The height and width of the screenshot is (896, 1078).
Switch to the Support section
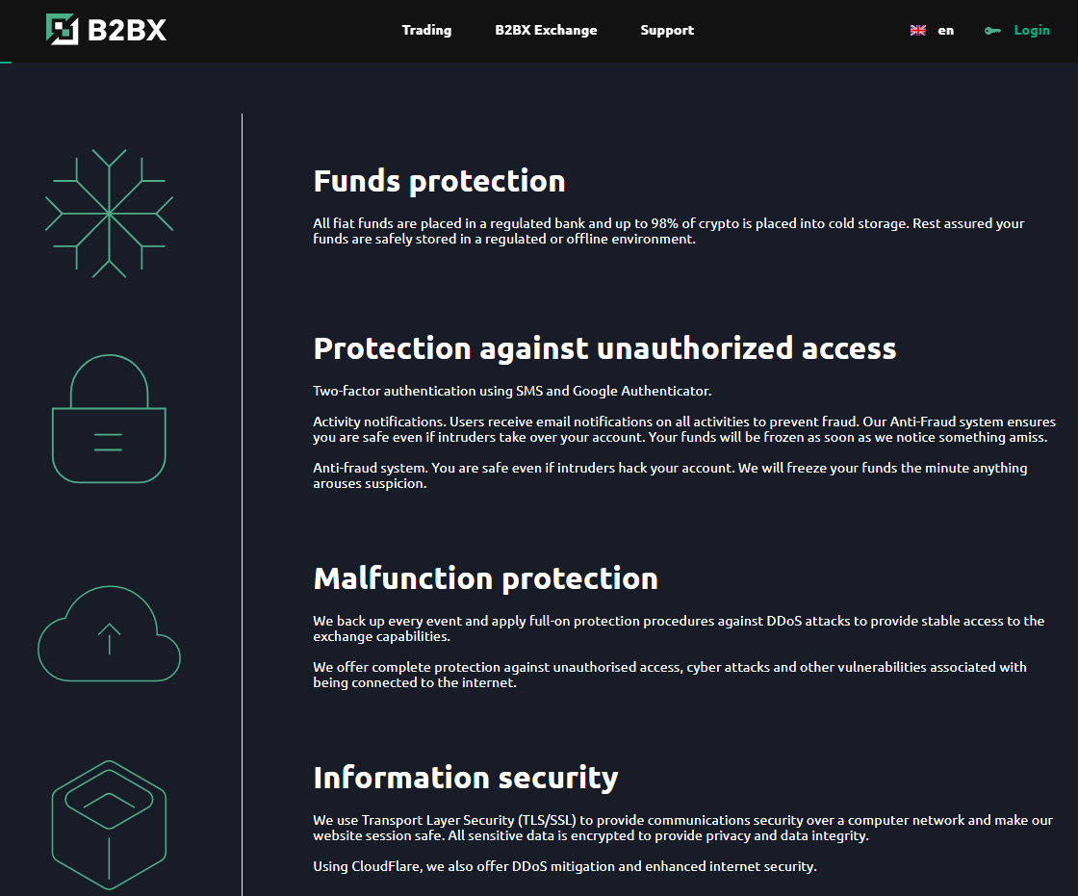point(667,30)
